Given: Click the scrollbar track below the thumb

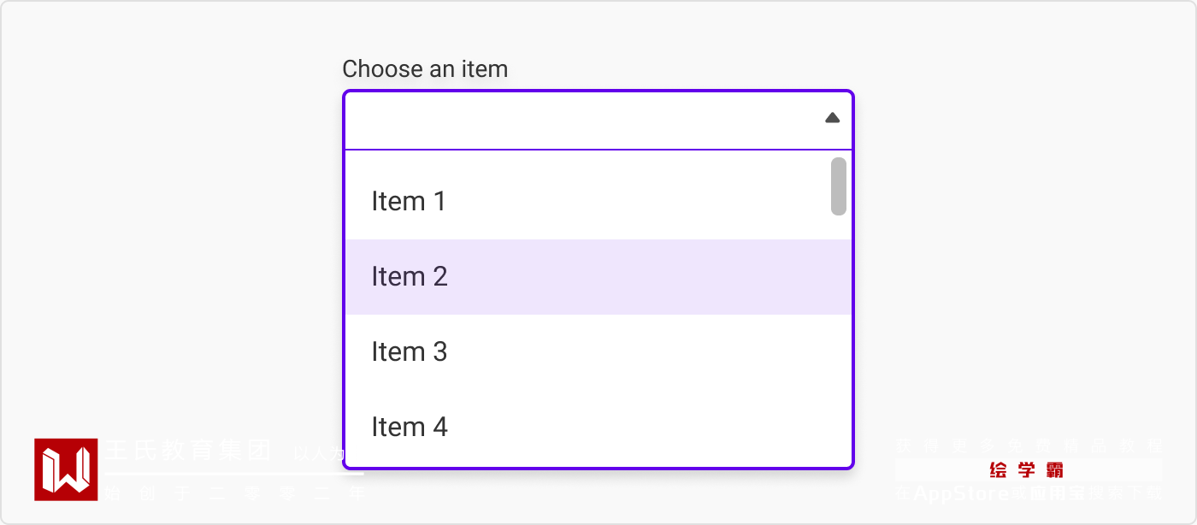Looking at the screenshot, I should click(839, 342).
